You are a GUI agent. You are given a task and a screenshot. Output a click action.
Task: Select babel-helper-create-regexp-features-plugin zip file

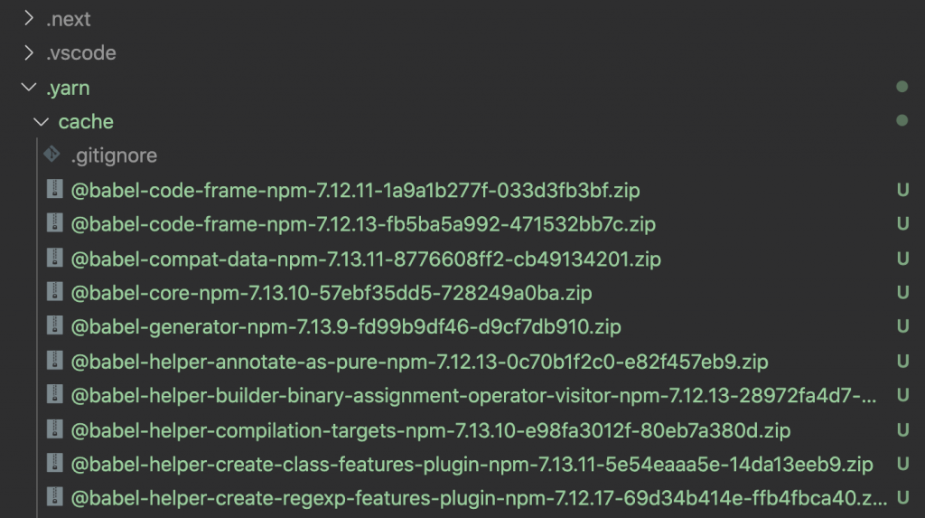479,498
